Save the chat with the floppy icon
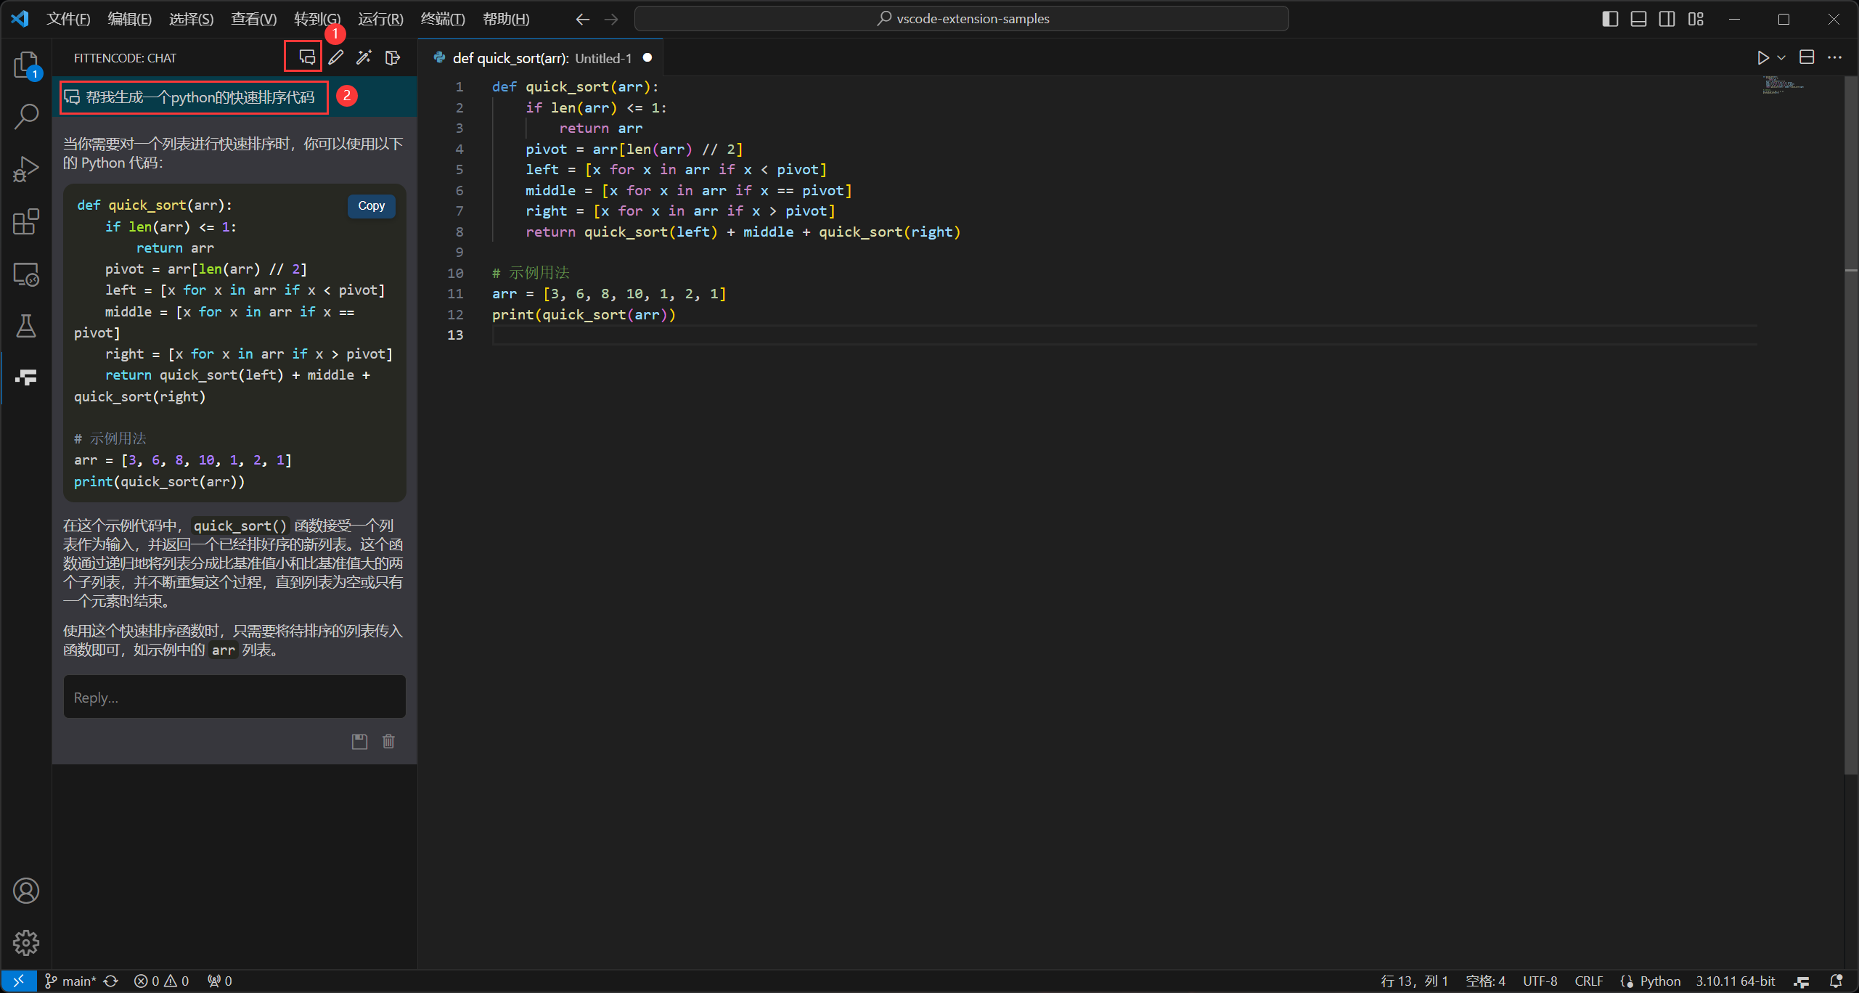The width and height of the screenshot is (1859, 993). tap(359, 741)
